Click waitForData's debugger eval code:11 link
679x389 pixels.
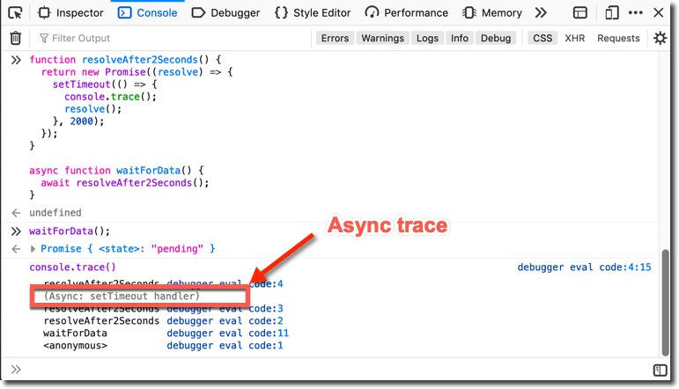click(x=227, y=334)
